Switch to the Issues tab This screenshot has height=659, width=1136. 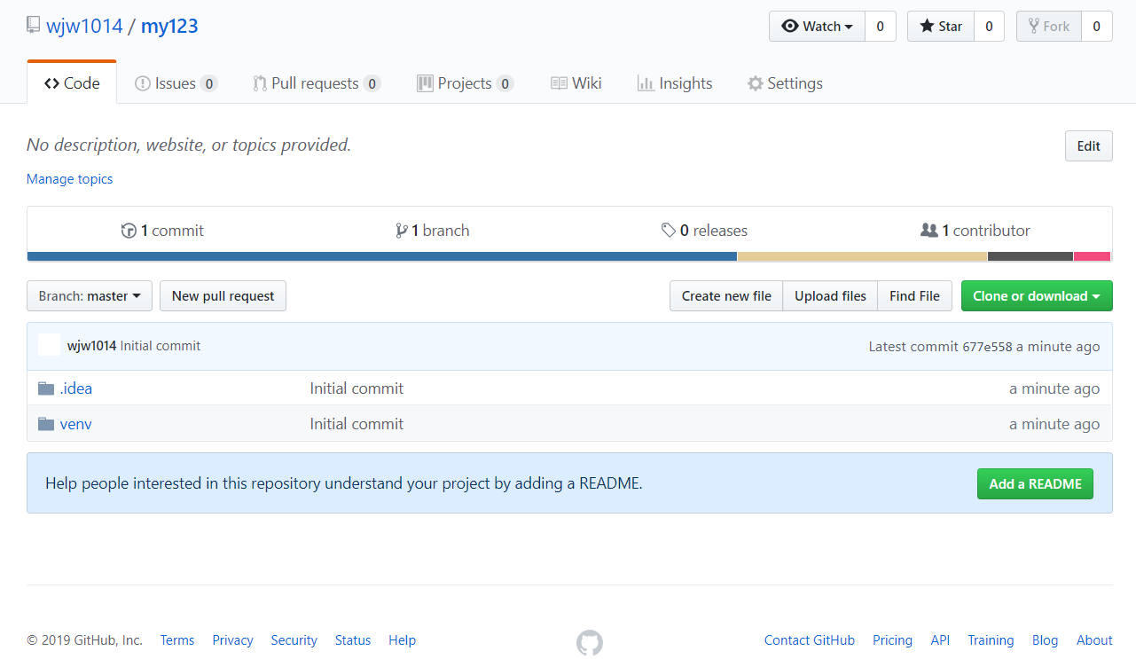tap(176, 83)
